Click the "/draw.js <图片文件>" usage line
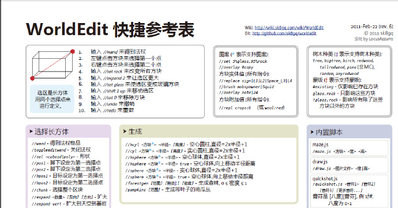The image size is (398, 208). 341,168
